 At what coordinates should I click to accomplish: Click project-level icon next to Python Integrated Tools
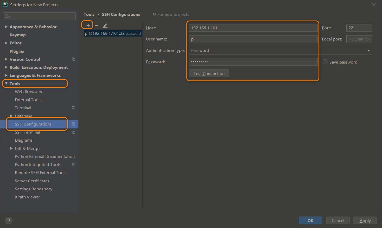pyautogui.click(x=73, y=164)
